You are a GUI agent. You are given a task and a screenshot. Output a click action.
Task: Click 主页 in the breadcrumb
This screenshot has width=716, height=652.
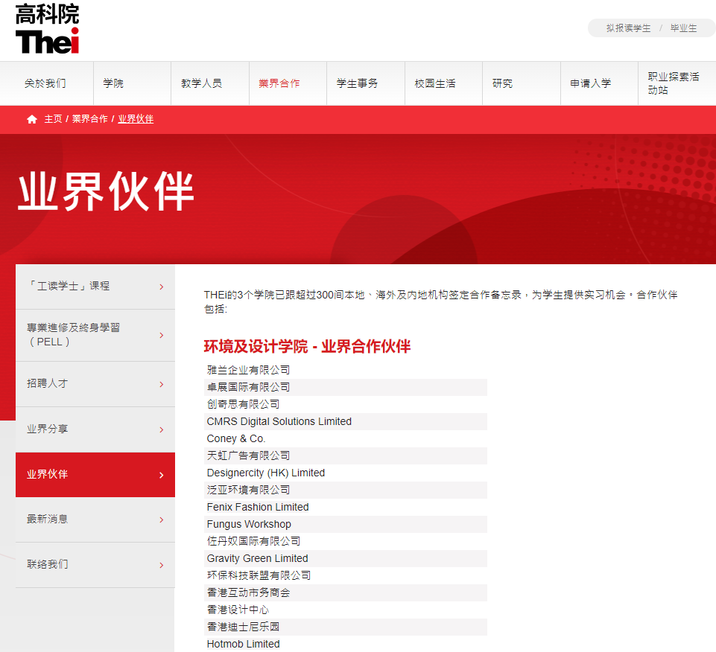(53, 119)
